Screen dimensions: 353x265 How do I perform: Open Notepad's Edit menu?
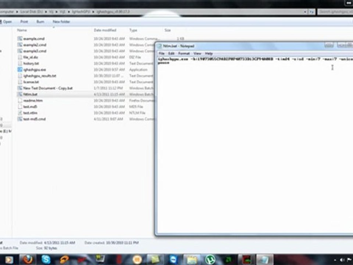click(x=171, y=53)
